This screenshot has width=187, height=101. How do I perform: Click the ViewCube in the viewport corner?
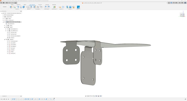182,14
